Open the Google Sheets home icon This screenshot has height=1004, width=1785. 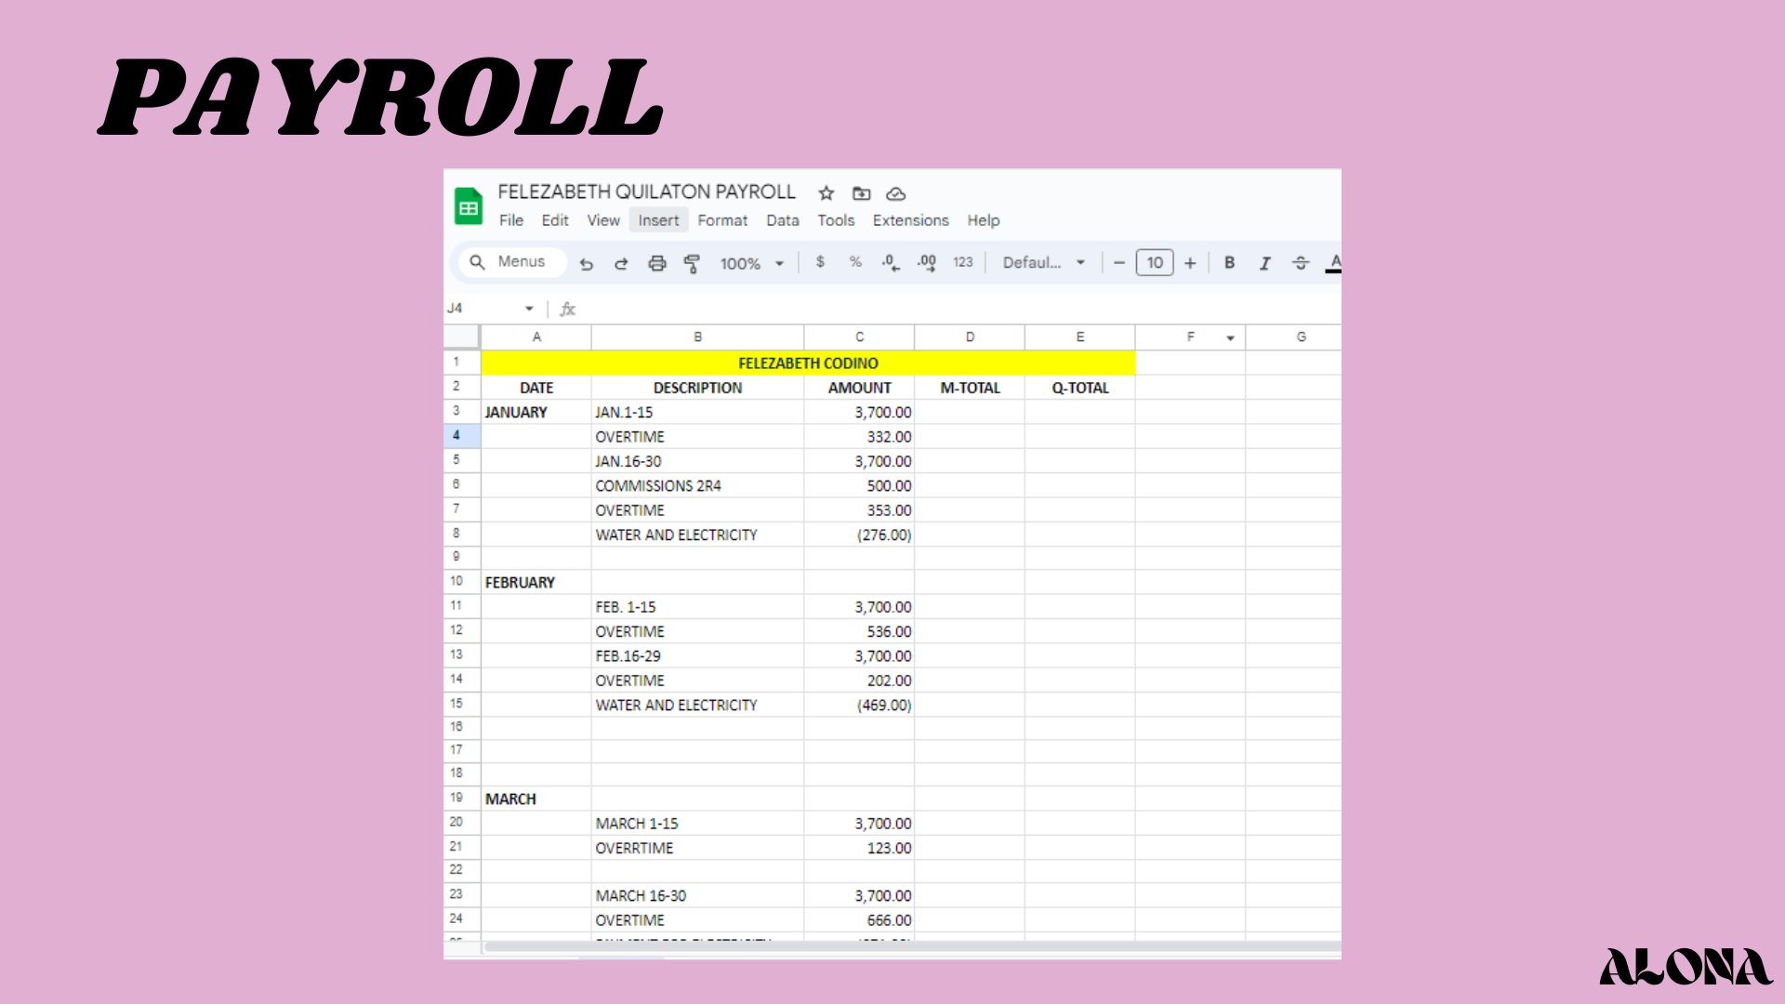point(469,206)
